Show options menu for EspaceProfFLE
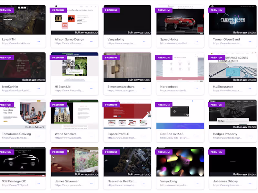The height and width of the screenshot is (193, 258). [x=144, y=136]
